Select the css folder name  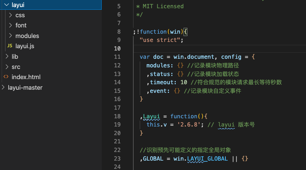pyautogui.click(x=20, y=15)
